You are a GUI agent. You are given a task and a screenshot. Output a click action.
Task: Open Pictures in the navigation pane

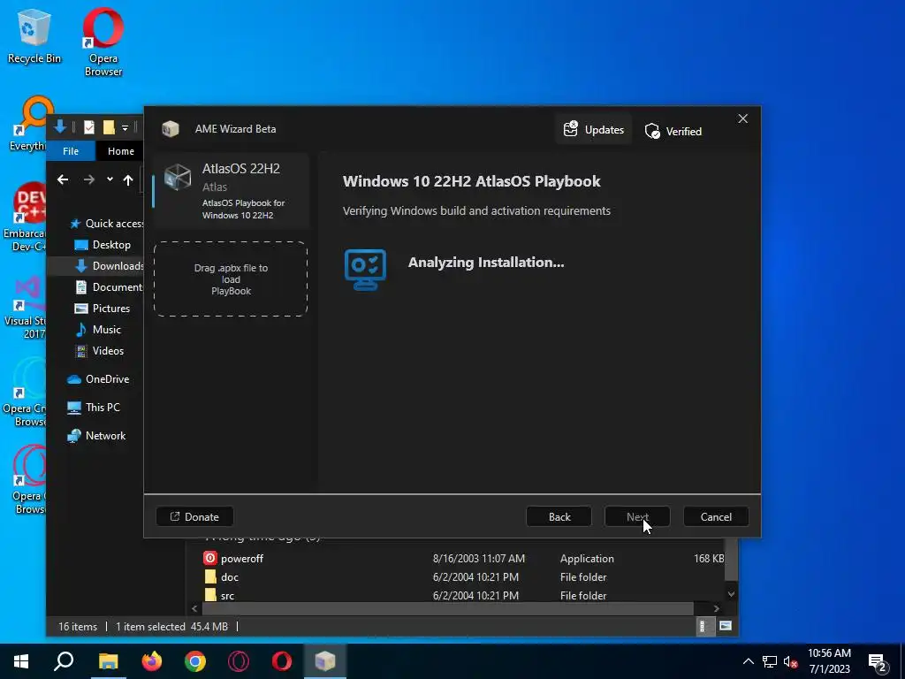(103, 309)
